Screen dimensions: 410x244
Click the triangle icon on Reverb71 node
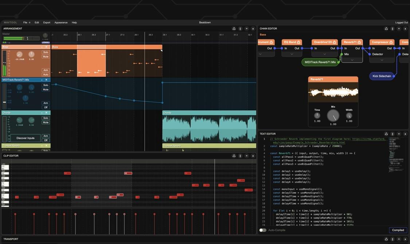tap(359, 42)
